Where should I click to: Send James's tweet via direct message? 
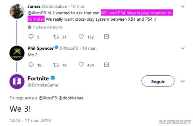click(x=106, y=37)
